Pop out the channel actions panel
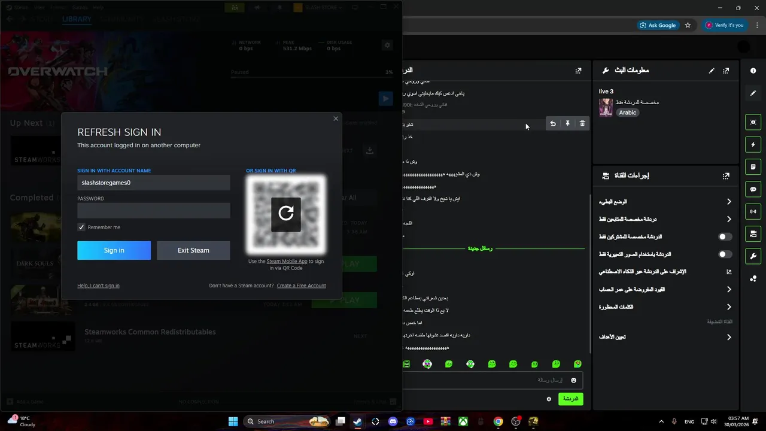 pos(726,176)
